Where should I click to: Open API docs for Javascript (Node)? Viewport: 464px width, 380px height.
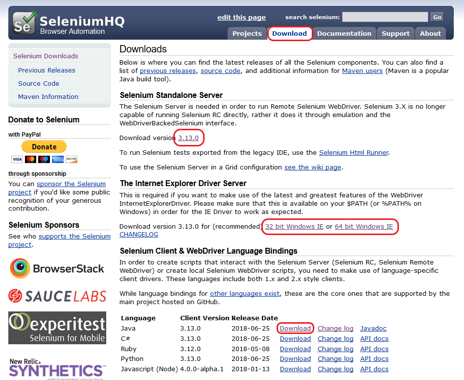[374, 369]
